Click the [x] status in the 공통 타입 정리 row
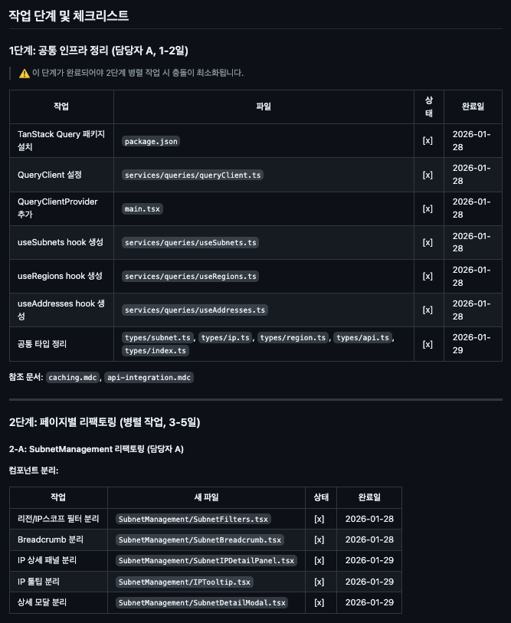This screenshot has height=623, width=511. tap(427, 344)
